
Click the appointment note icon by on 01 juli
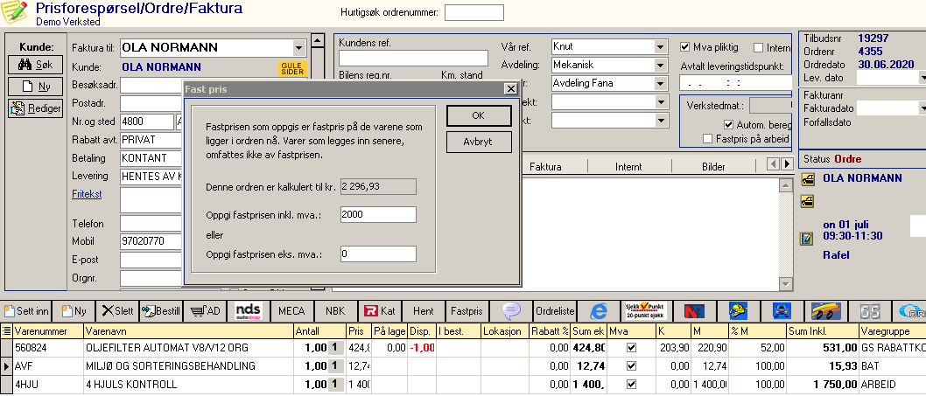[x=807, y=239]
